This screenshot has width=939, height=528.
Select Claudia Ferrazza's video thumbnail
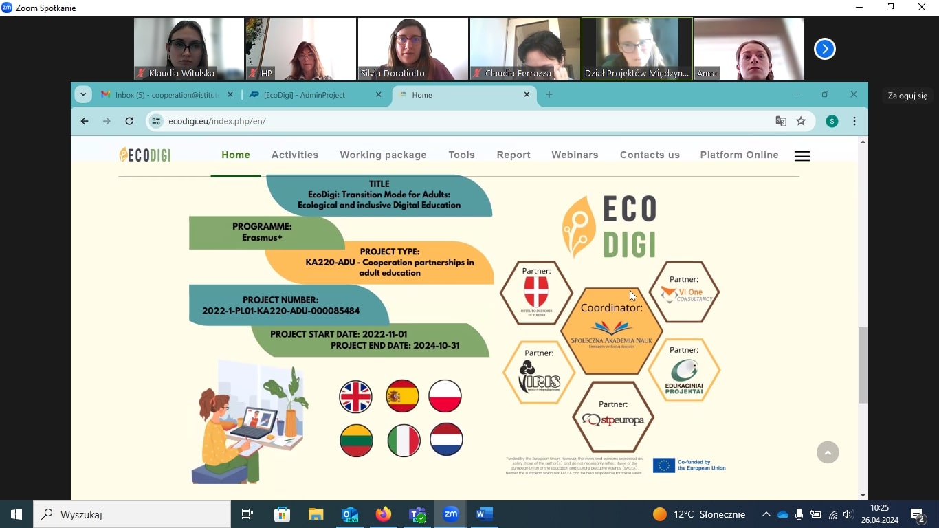coord(525,49)
